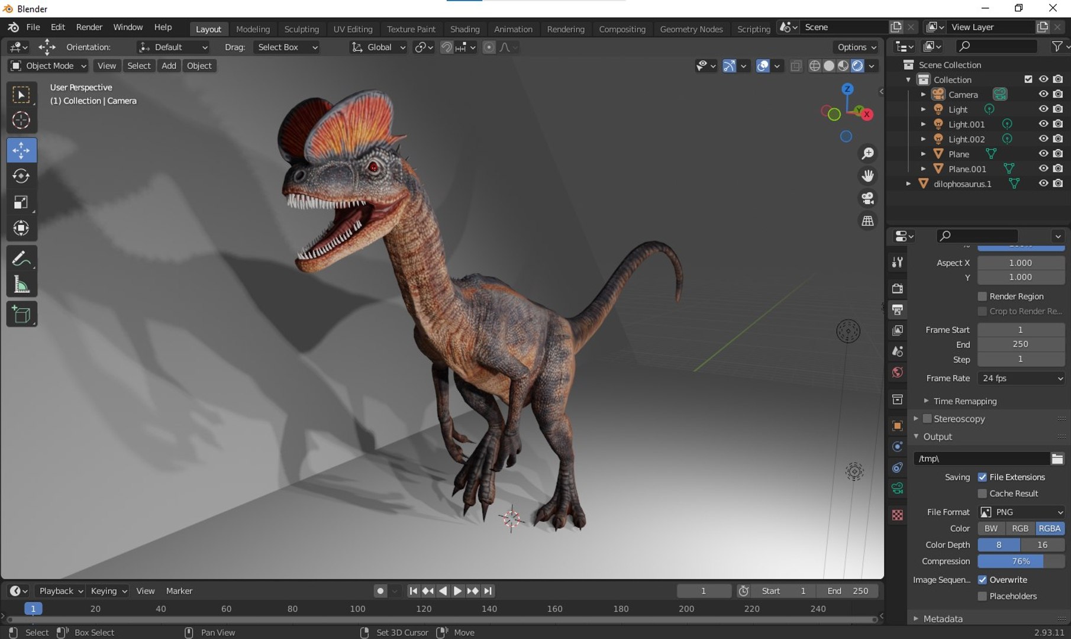Select the Cursor tool in toolbar

(x=21, y=121)
